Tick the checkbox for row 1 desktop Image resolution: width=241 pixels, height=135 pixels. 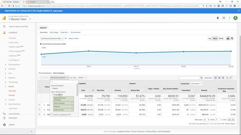39,105
